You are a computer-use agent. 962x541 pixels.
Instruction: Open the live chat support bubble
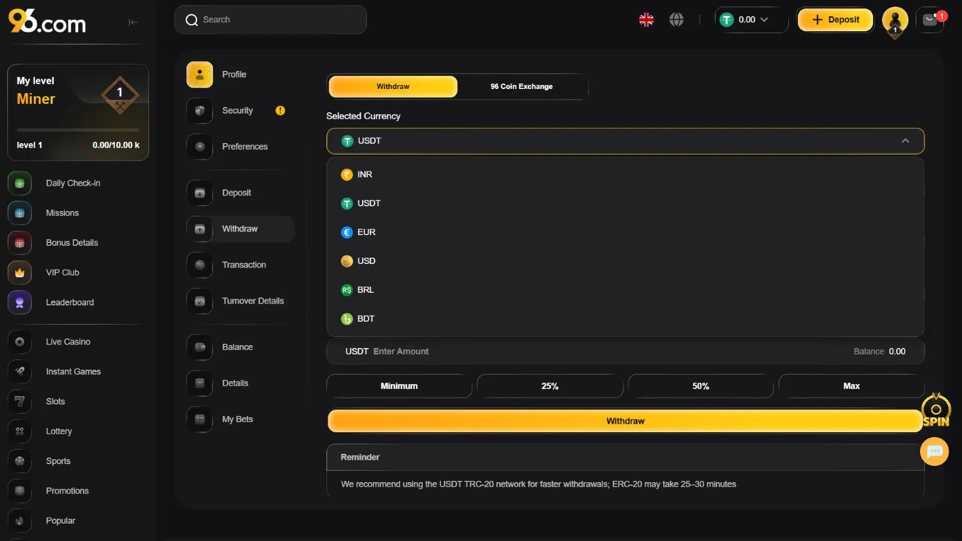click(x=934, y=451)
